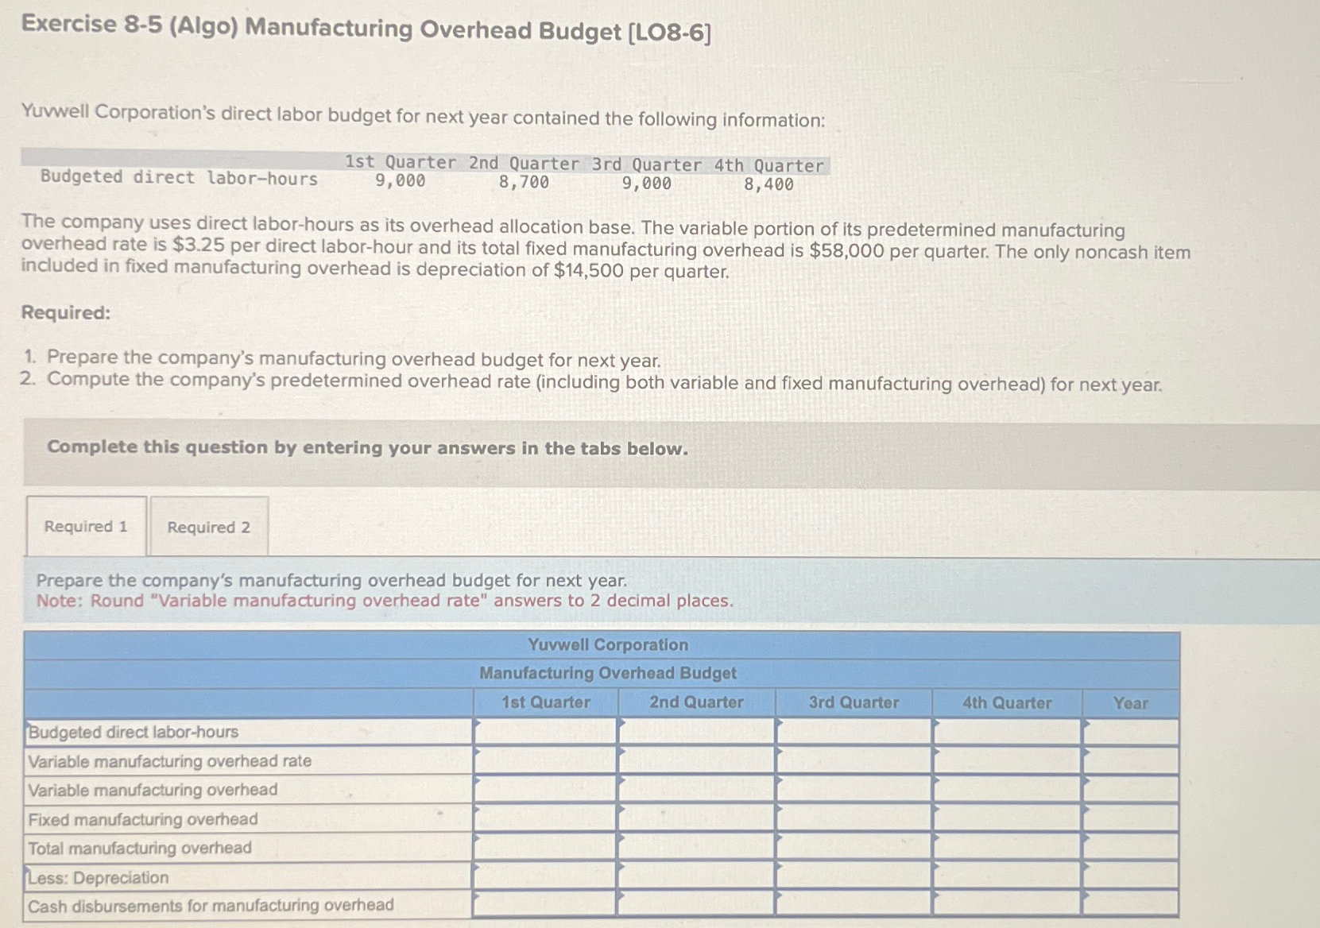Click 1st Quarter Total manufacturing overhead cell
The width and height of the screenshot is (1320, 928).
545,846
